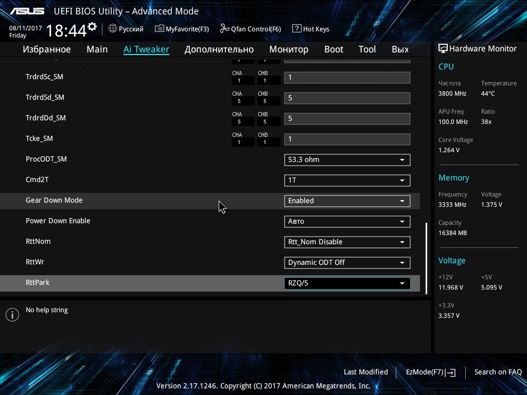527x395 pixels.
Task: Click the MyFavorite list icon
Action: (x=160, y=29)
